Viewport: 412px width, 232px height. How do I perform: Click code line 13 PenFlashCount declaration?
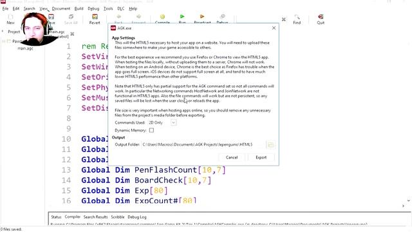(x=153, y=170)
